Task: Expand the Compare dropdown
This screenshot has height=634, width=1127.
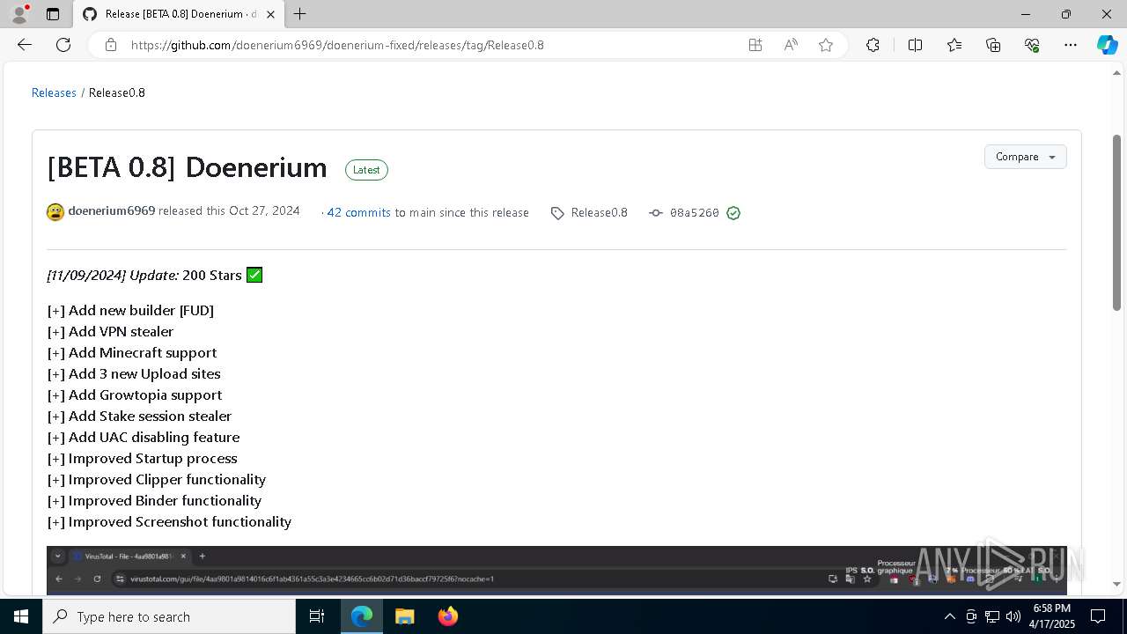Action: point(1025,157)
